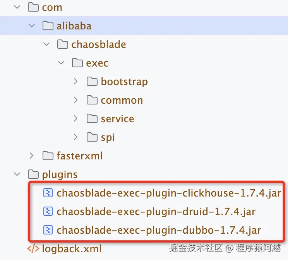This screenshot has height=260, width=288.
Task: Click the folder icon for plugins
Action: [x=33, y=174]
